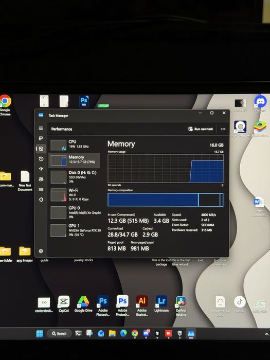Open Startup apps from Task Manager sidebar
Viewport: 270px width, 360px height.
(x=41, y=169)
